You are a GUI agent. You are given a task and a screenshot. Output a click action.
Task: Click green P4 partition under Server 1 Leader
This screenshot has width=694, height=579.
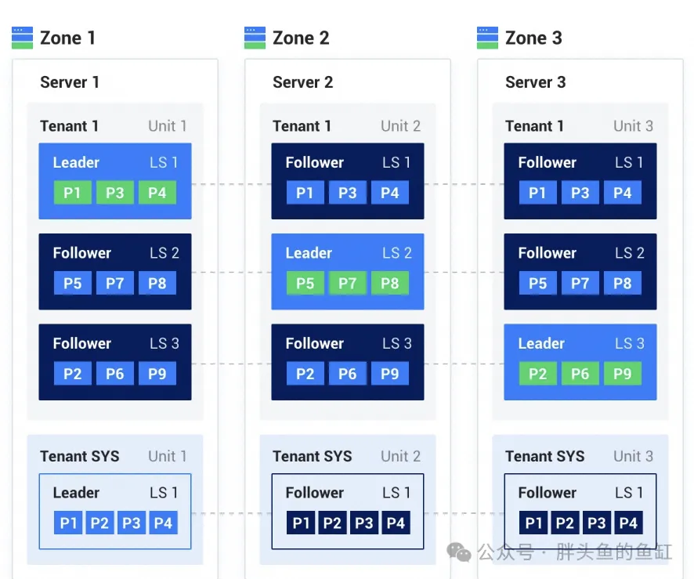157,193
